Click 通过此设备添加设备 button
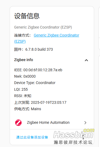 [32, 137]
